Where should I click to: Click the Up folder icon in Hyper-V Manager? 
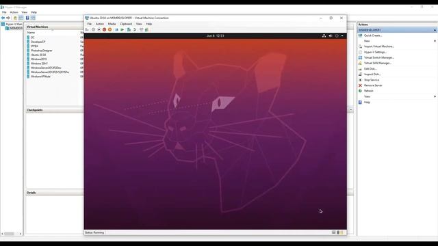15,18
